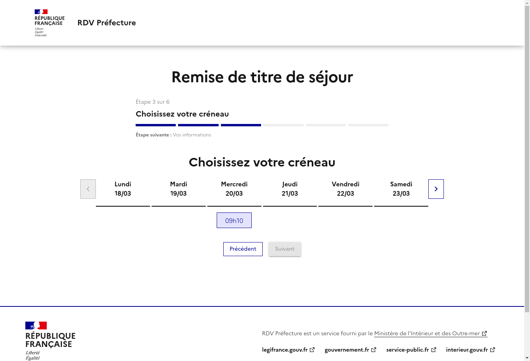Click external-link icon beside service-public.fr

[434, 350]
